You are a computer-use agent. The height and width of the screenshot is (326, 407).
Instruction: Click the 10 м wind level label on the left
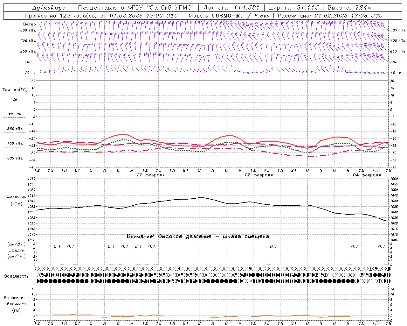[x=30, y=73]
